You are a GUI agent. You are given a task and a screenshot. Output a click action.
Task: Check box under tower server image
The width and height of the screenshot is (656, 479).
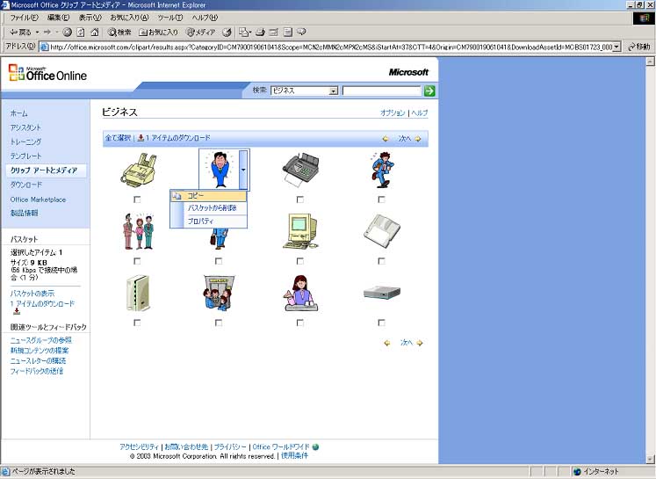(x=137, y=323)
